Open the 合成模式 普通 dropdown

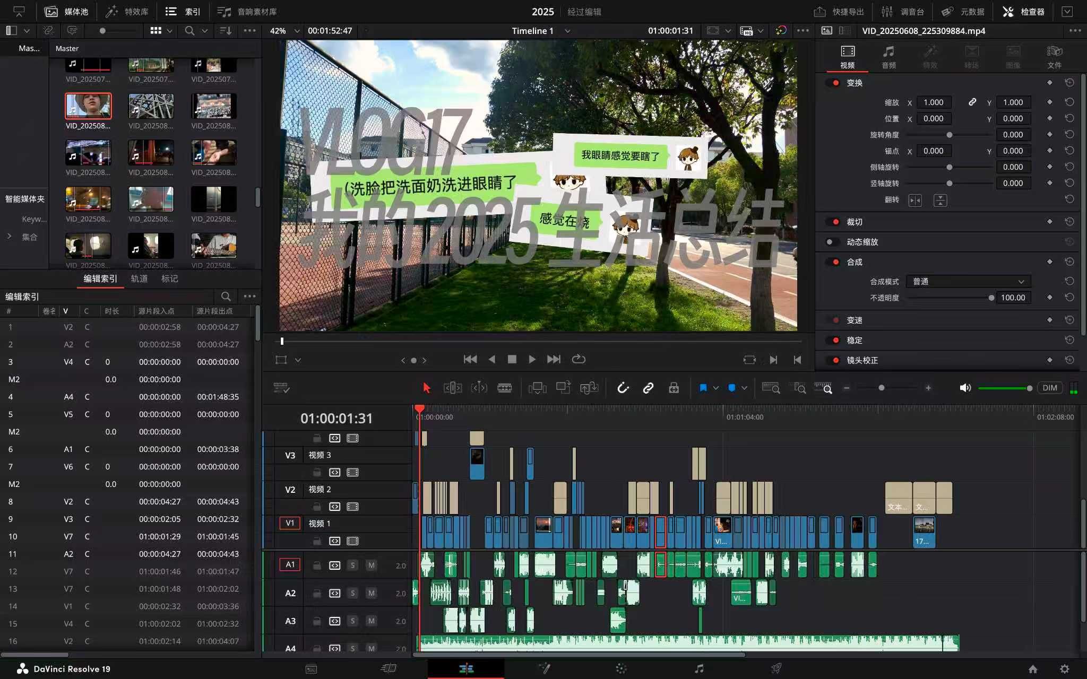point(968,281)
